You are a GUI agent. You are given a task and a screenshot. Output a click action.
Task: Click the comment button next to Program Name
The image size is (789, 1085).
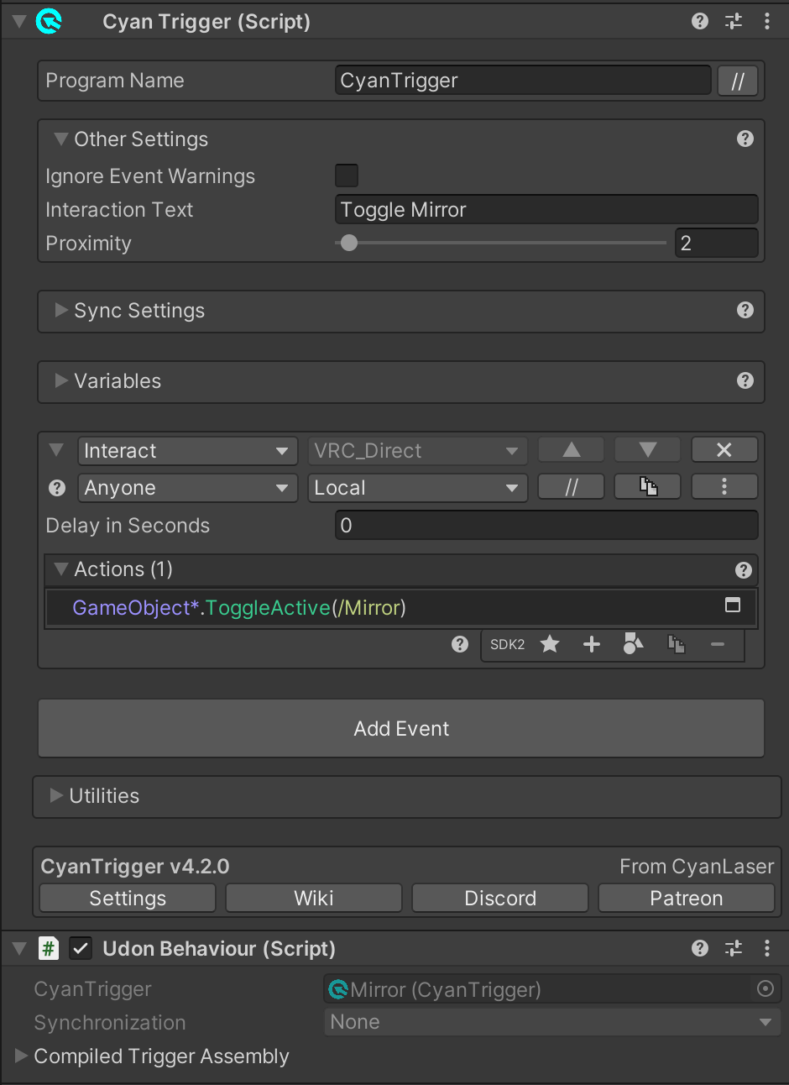pyautogui.click(x=738, y=81)
